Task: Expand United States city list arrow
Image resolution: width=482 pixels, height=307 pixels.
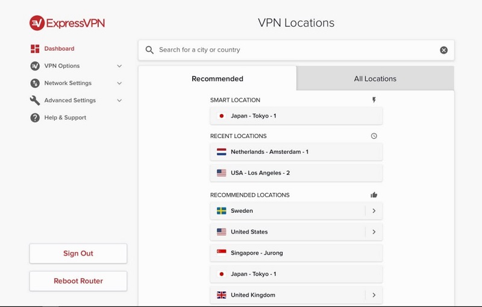Action: click(374, 232)
